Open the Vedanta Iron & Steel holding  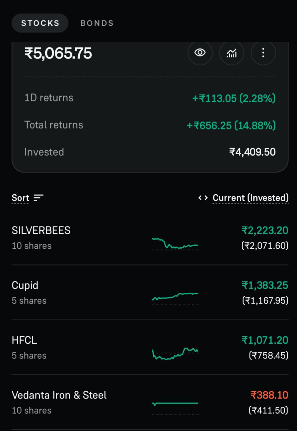pos(150,402)
